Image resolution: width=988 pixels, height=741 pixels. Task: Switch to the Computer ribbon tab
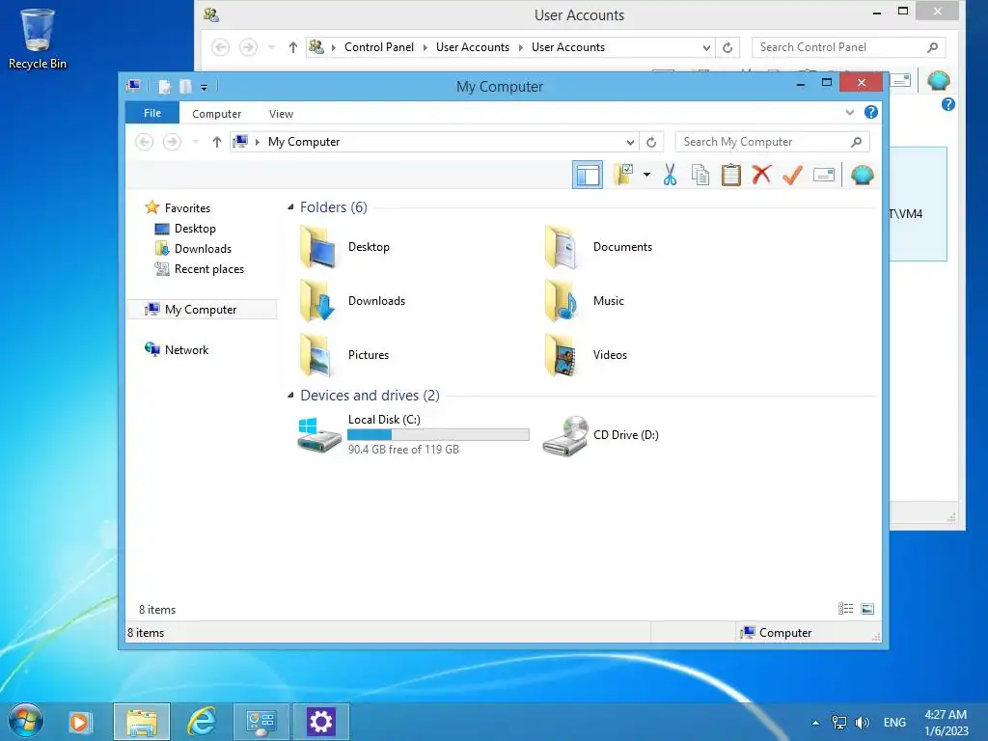pos(217,114)
